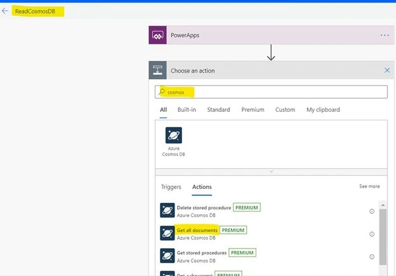Click the Choose an action header icon

[157, 70]
